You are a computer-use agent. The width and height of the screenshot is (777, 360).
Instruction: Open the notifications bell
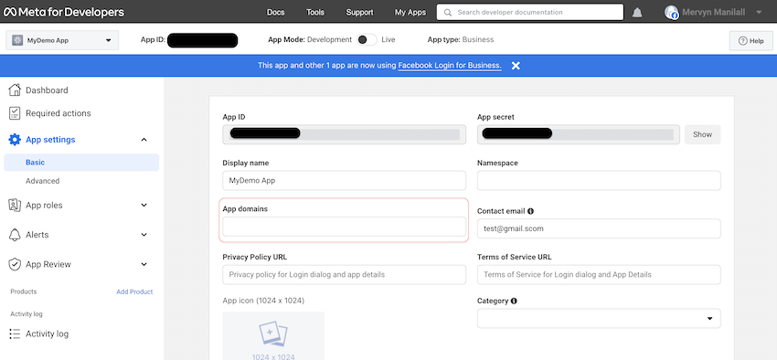pos(637,13)
